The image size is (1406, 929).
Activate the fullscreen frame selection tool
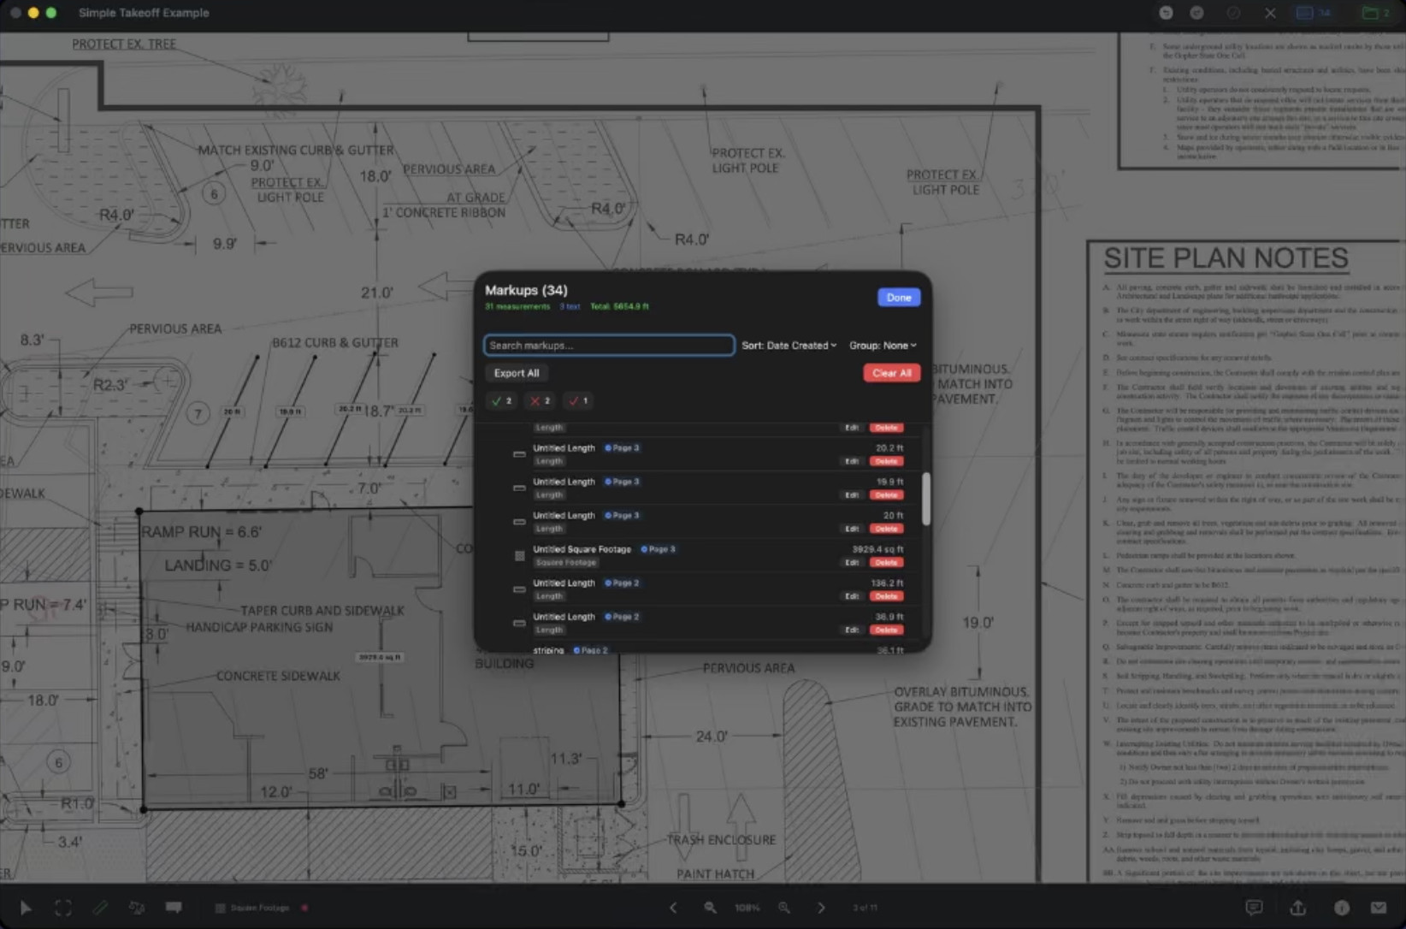tap(63, 908)
